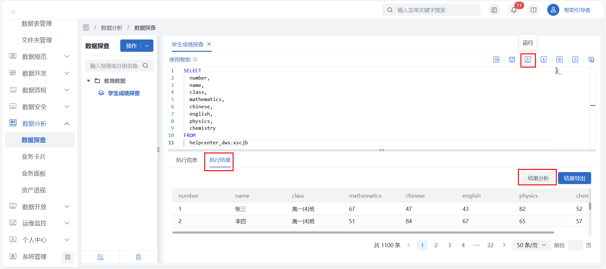Click the edit icon at explorer panel bottom
The image size is (606, 269).
click(x=100, y=257)
